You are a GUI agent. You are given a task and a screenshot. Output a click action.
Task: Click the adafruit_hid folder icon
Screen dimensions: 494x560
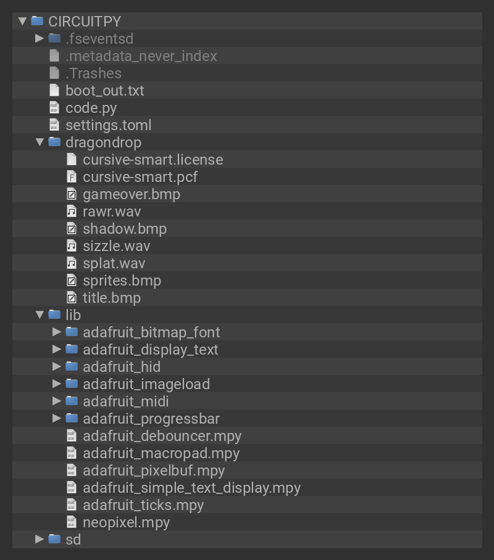coord(72,367)
